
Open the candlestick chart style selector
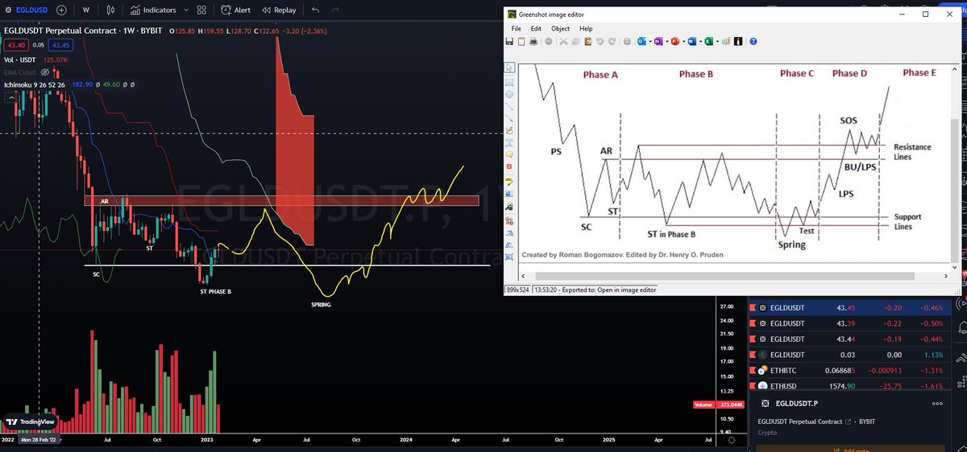(110, 10)
